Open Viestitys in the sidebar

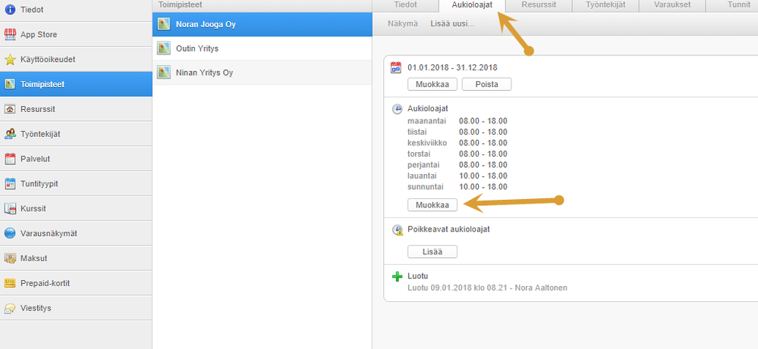76,308
